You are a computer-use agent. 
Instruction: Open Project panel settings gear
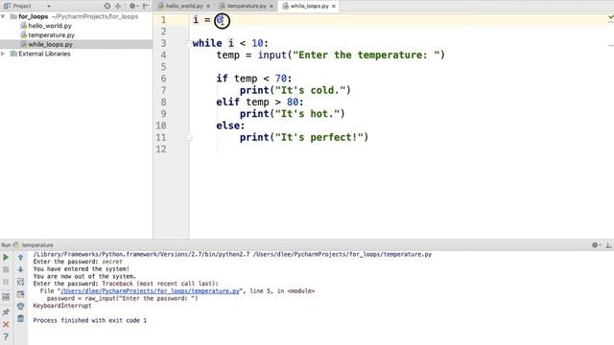(132, 6)
